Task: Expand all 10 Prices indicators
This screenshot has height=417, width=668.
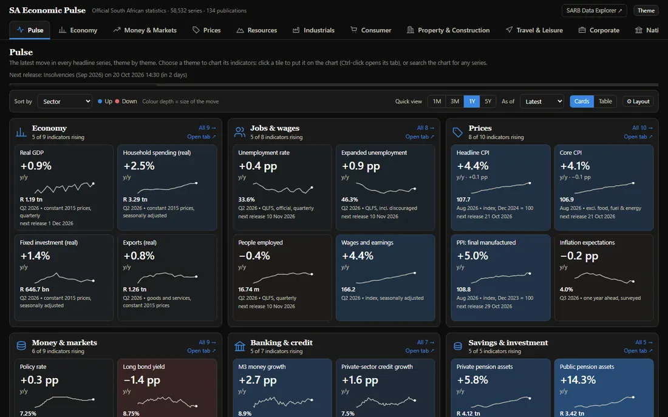Action: click(642, 128)
